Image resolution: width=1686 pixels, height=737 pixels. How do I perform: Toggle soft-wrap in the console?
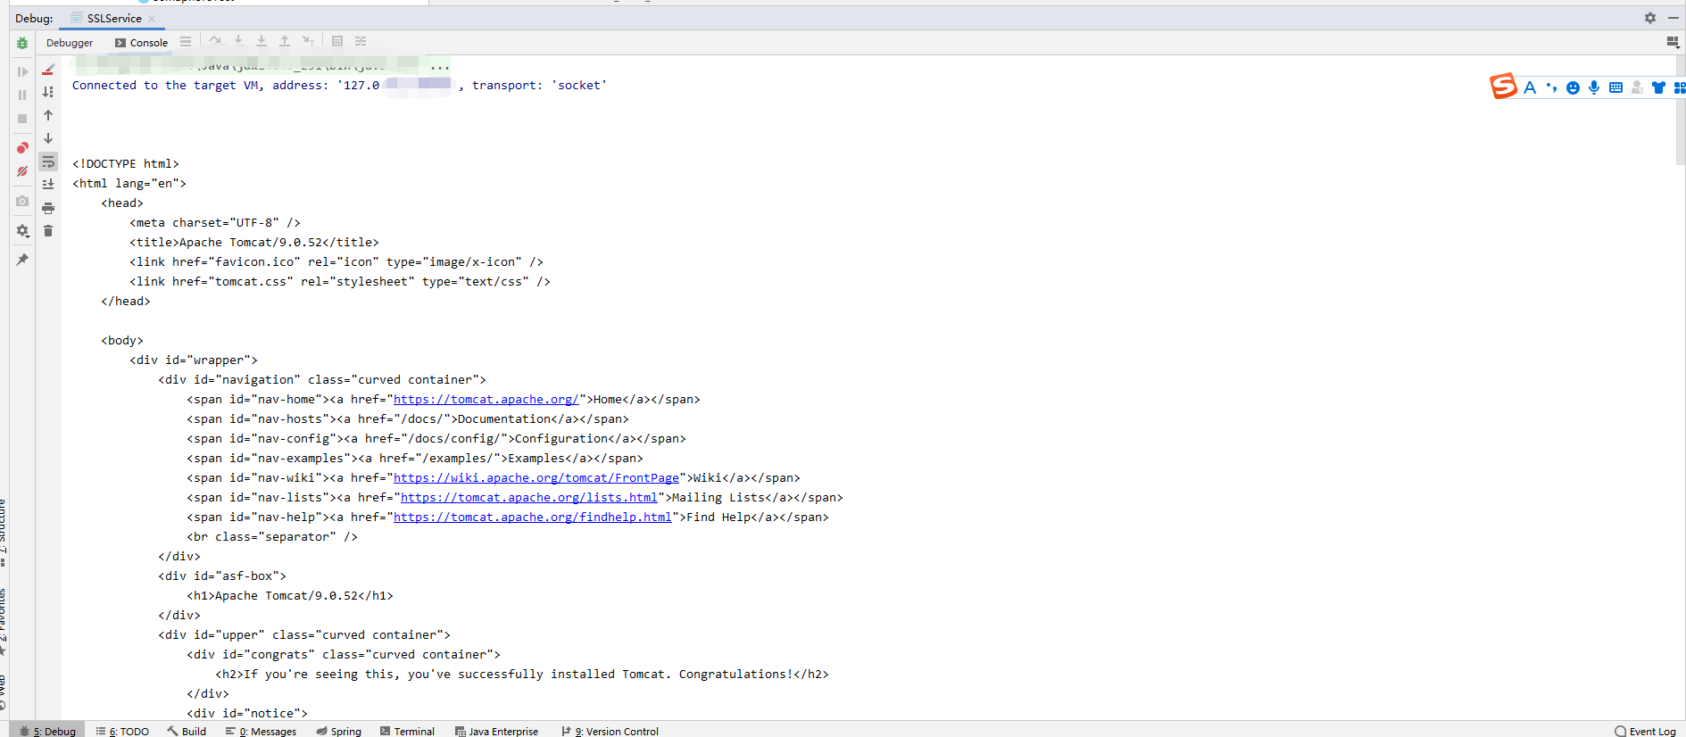[x=48, y=161]
